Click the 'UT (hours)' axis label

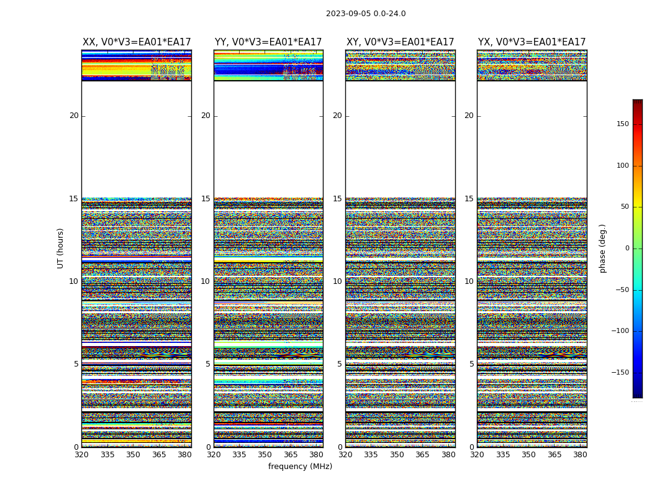pos(60,248)
